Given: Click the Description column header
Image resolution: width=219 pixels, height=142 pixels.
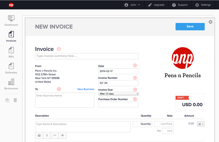Looking at the screenshot, I should pyautogui.click(x=42, y=116).
